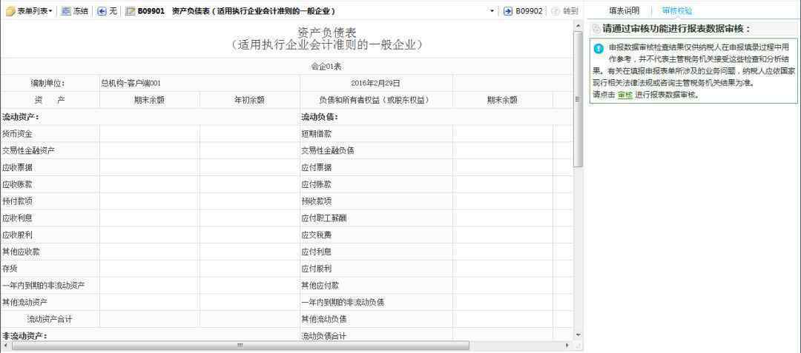Screen dimensions: 801x353
Task: Click the 转到 go-to button
Action: [x=564, y=11]
